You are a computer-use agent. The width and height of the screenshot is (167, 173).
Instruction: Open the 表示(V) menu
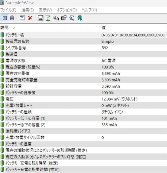(x=45, y=10)
